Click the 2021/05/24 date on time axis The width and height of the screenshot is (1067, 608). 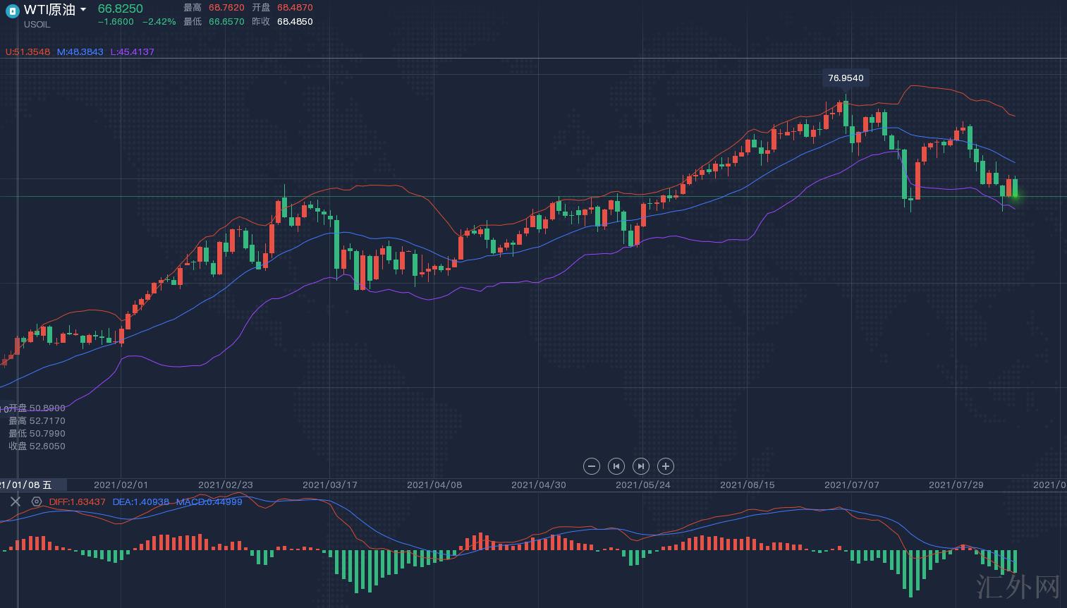[642, 485]
